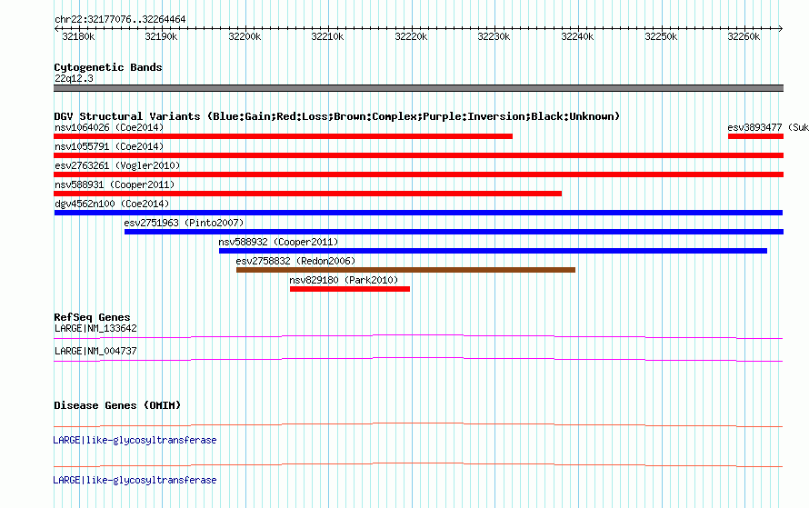Click the nsv1064026 (Coe2014) red variant bar
Viewport: 809px width, 508px height.
284,136
